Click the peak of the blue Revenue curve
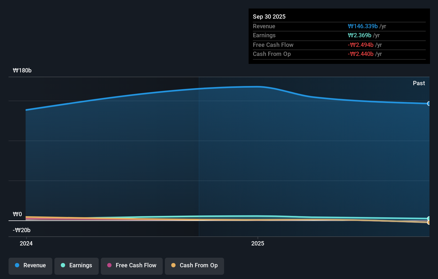This screenshot has height=279, width=438. pyautogui.click(x=253, y=86)
